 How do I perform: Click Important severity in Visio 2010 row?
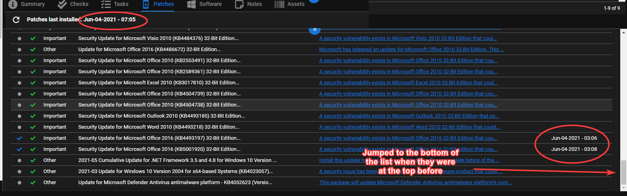click(55, 38)
